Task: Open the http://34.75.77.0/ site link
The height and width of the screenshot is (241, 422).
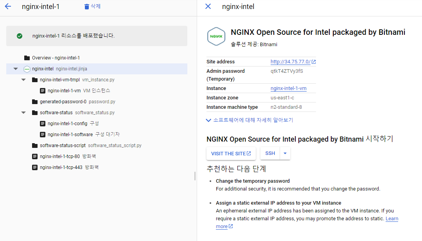Action: [291, 62]
